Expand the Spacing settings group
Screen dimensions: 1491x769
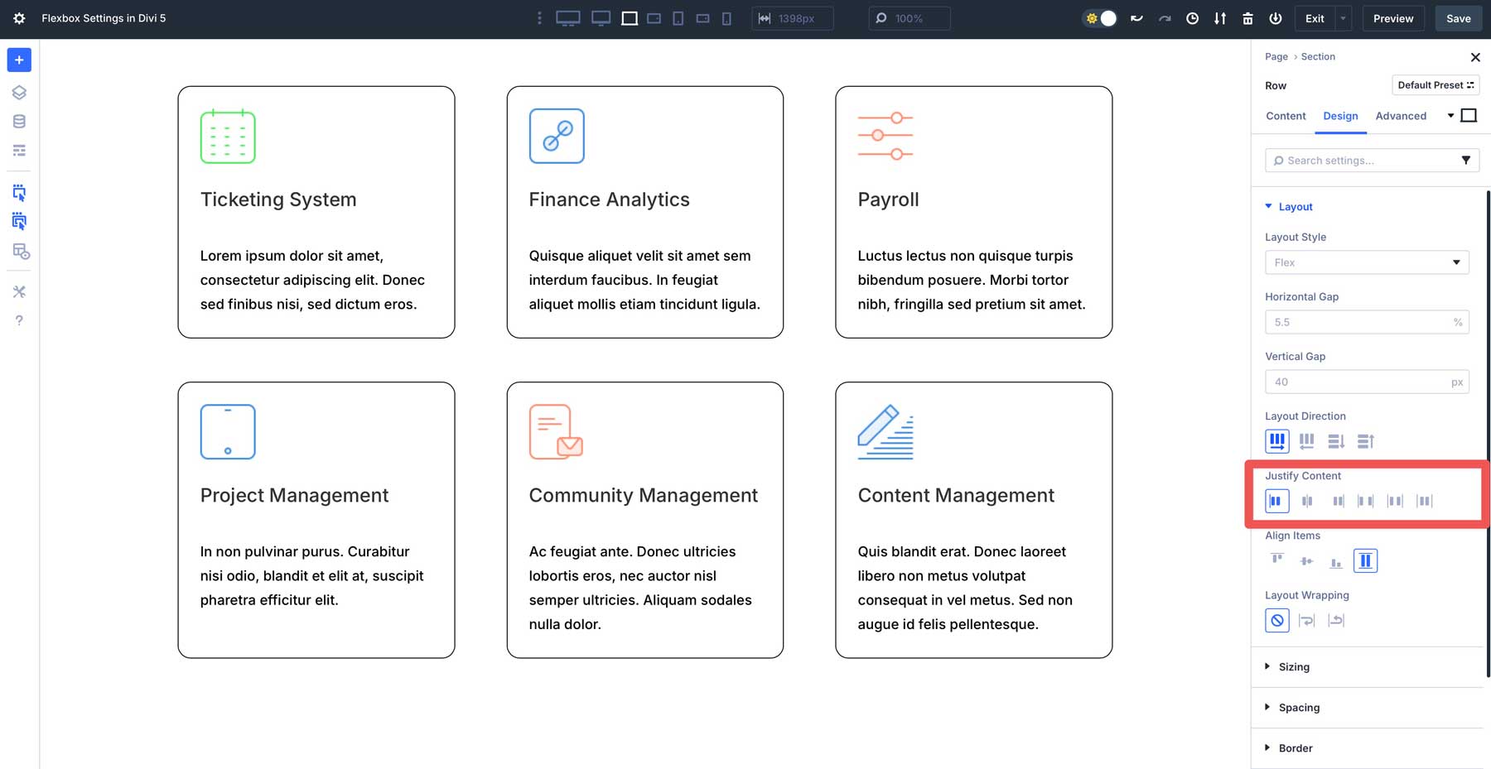[1298, 708]
